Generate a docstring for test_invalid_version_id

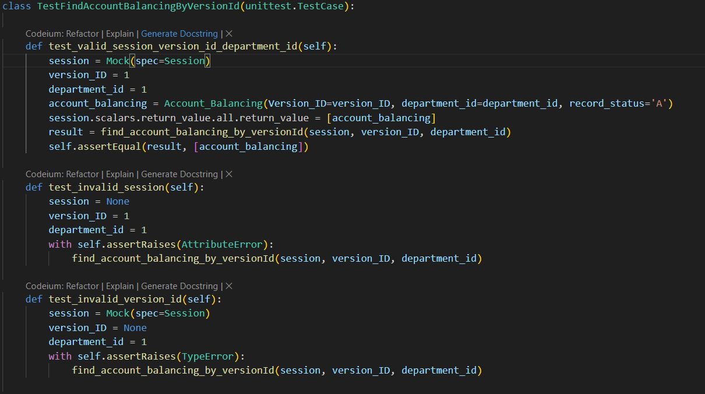[x=179, y=286]
